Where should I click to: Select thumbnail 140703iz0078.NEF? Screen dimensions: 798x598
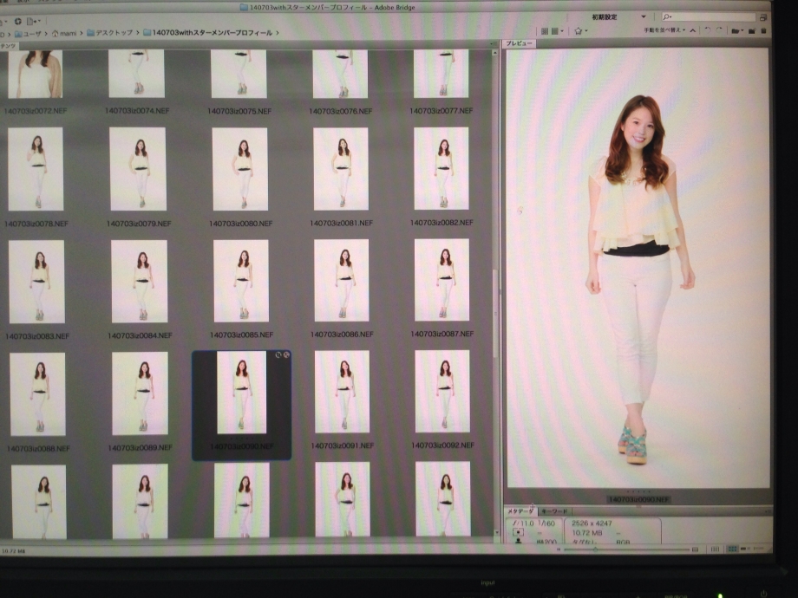[36, 169]
